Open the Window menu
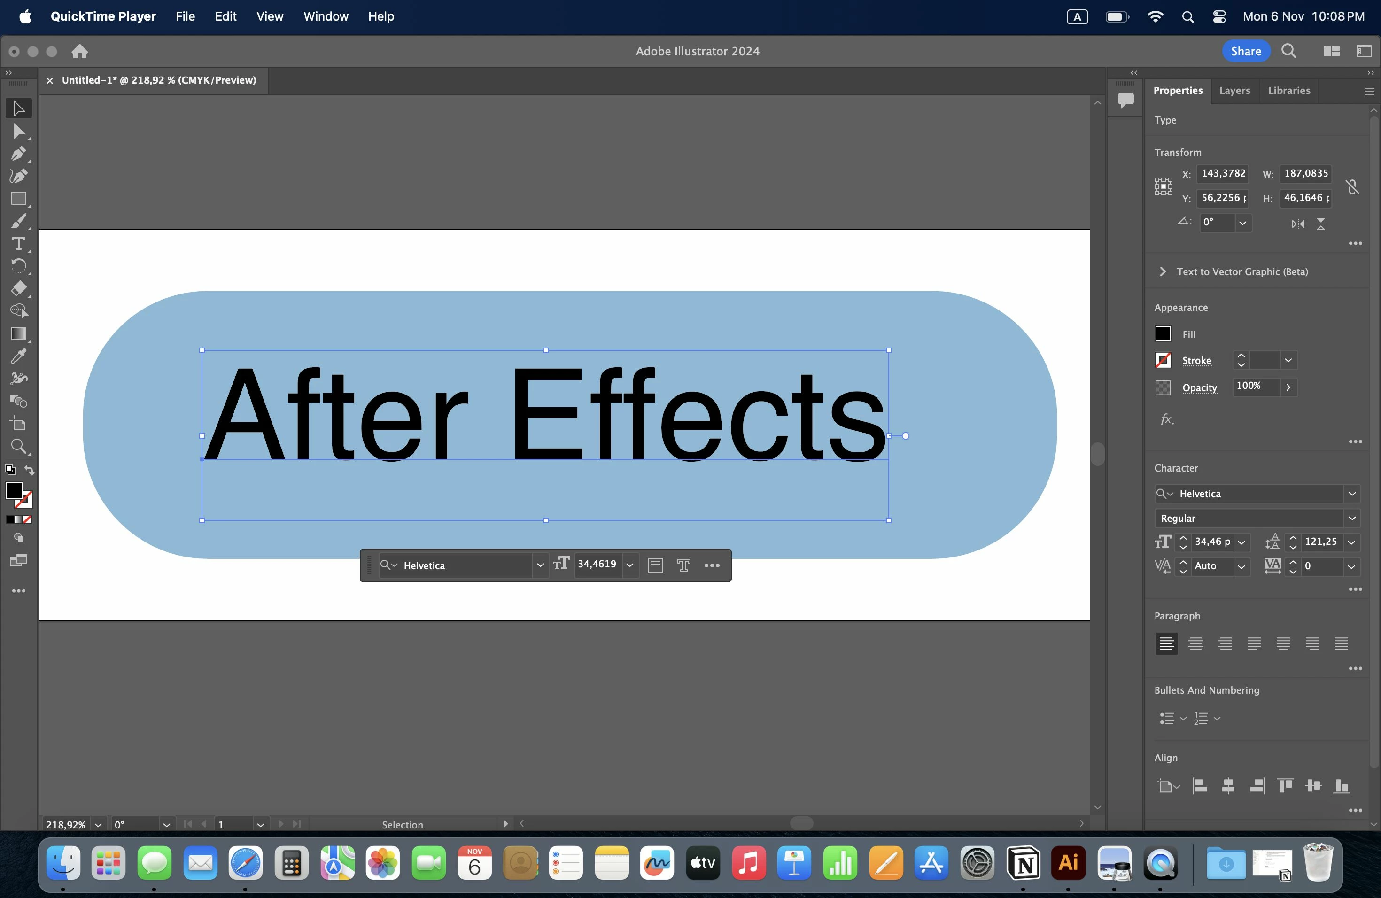 click(326, 16)
